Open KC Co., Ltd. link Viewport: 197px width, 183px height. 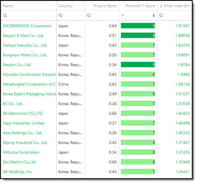(x=13, y=104)
